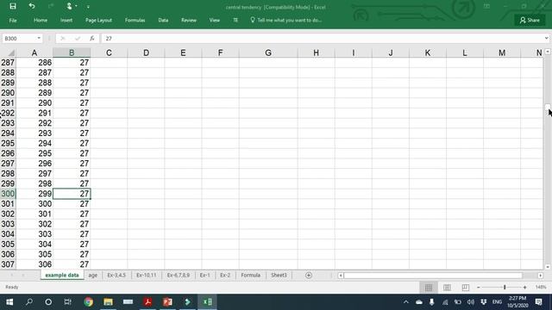Screen dimensions: 552x310
Task: Switch to Page Layout view icon
Action: click(447, 288)
